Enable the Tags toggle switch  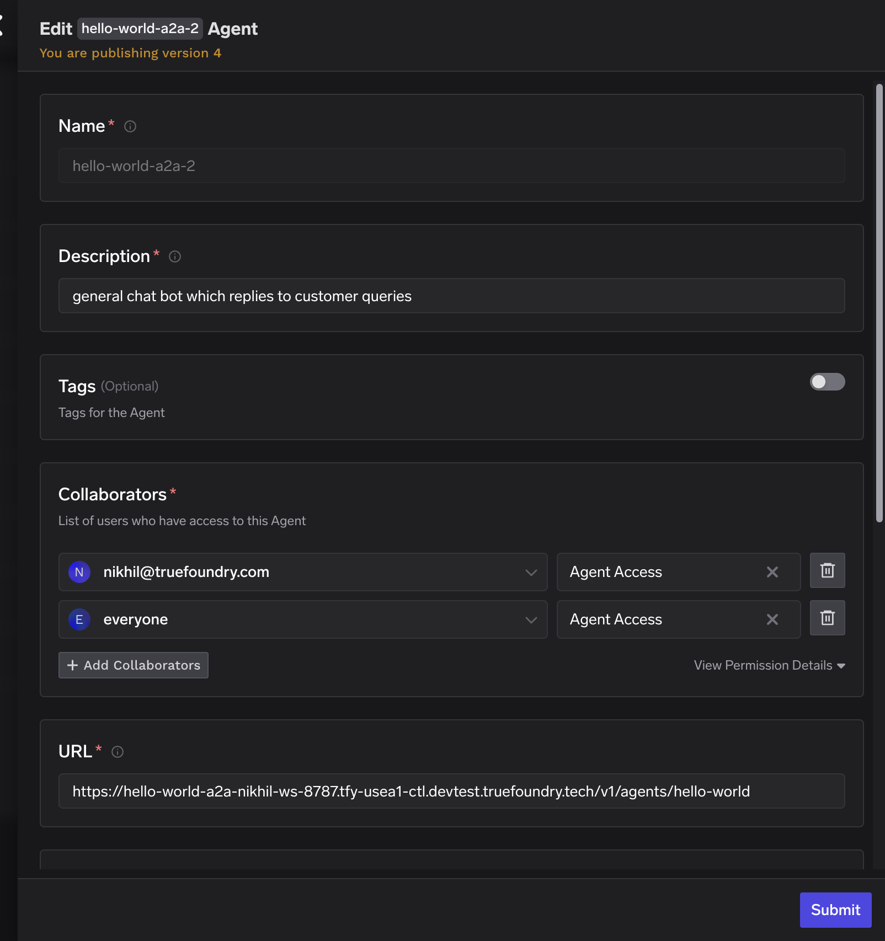828,382
